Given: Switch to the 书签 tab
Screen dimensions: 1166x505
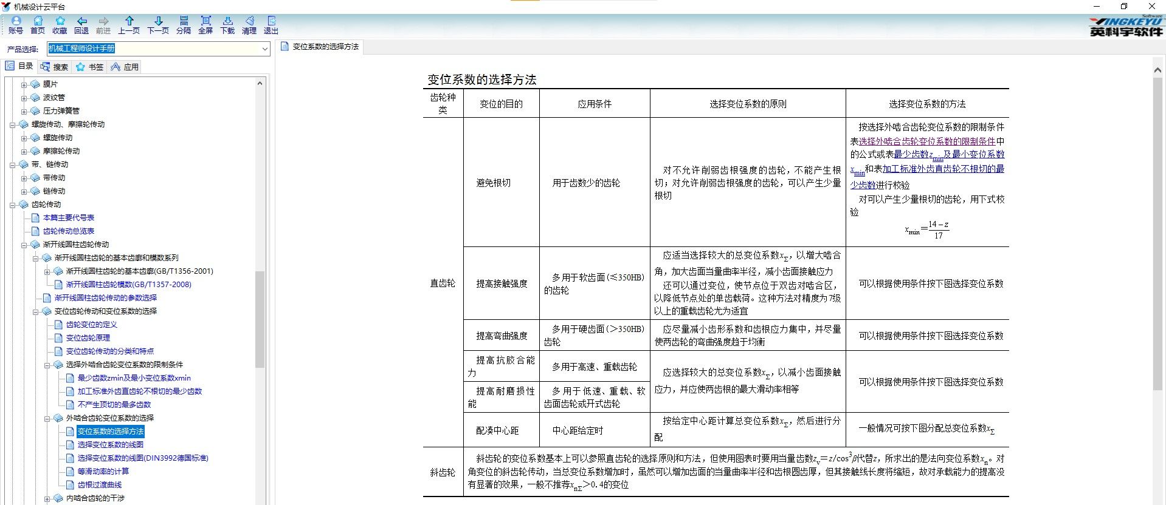Looking at the screenshot, I should pyautogui.click(x=89, y=67).
